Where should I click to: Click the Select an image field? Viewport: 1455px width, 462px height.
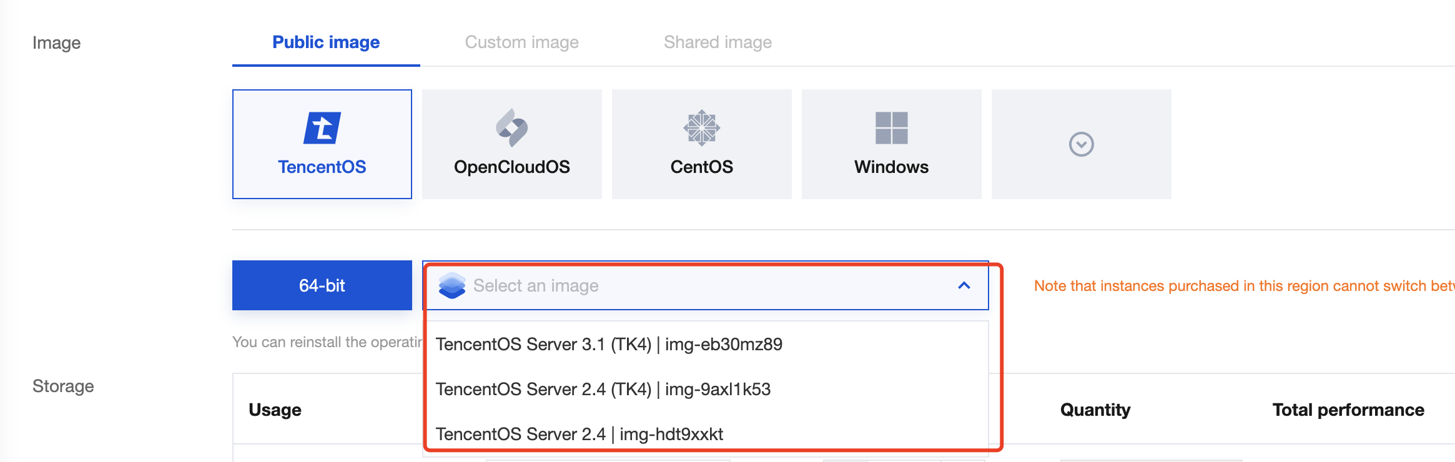pyautogui.click(x=687, y=285)
